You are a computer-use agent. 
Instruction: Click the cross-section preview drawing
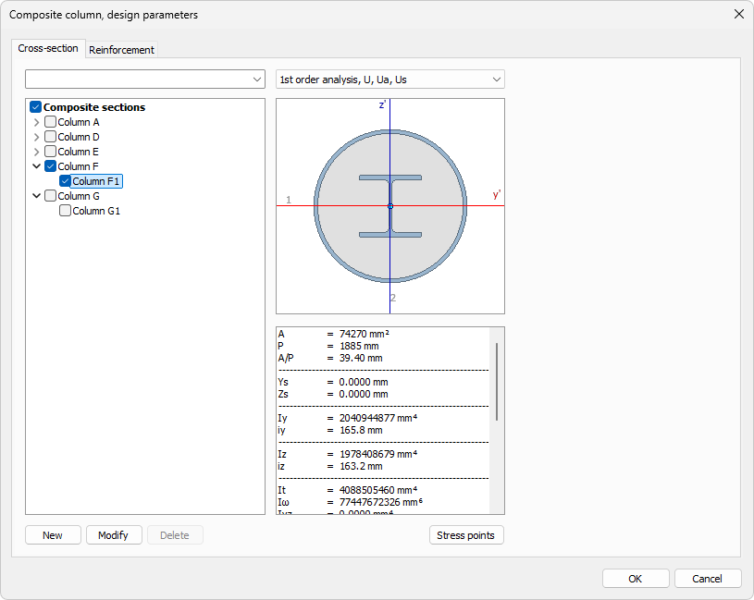pyautogui.click(x=390, y=206)
